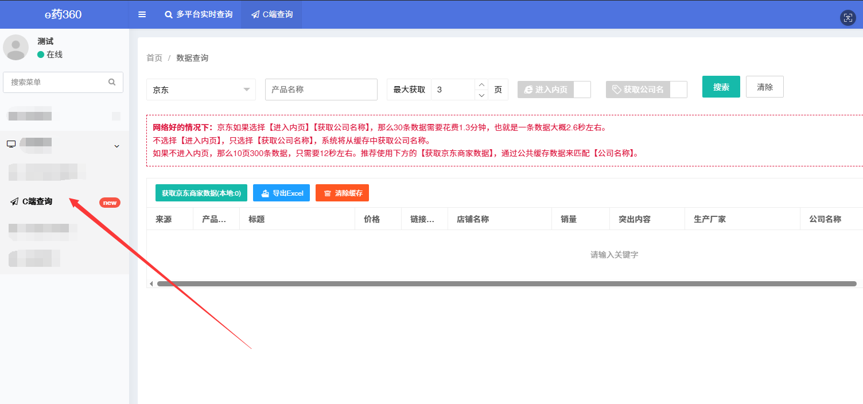Click the 清除 button
This screenshot has height=404, width=863.
coord(764,87)
